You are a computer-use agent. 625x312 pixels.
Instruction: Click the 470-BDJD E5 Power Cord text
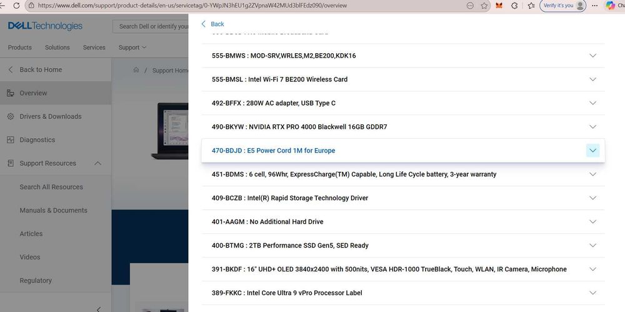click(x=274, y=151)
